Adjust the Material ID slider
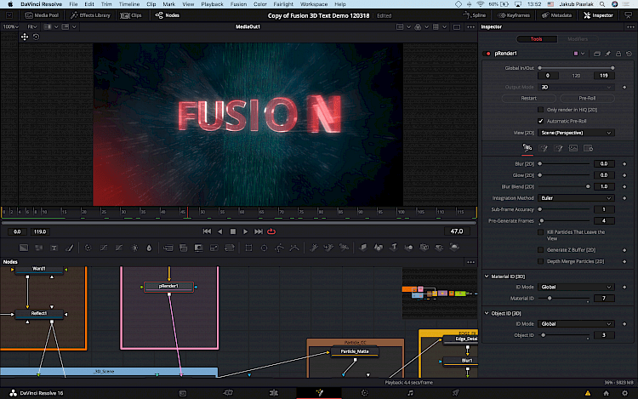Viewport: 638px width, 399px height. tap(564, 298)
